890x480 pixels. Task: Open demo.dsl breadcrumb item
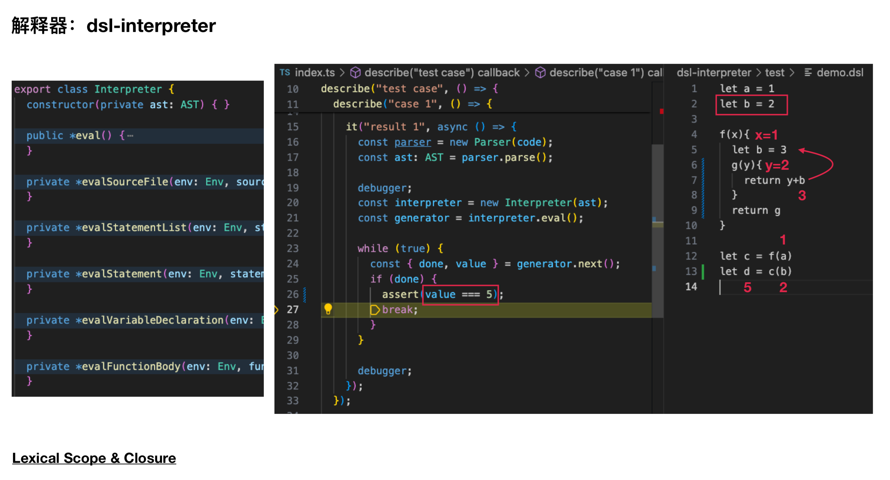[x=840, y=73]
